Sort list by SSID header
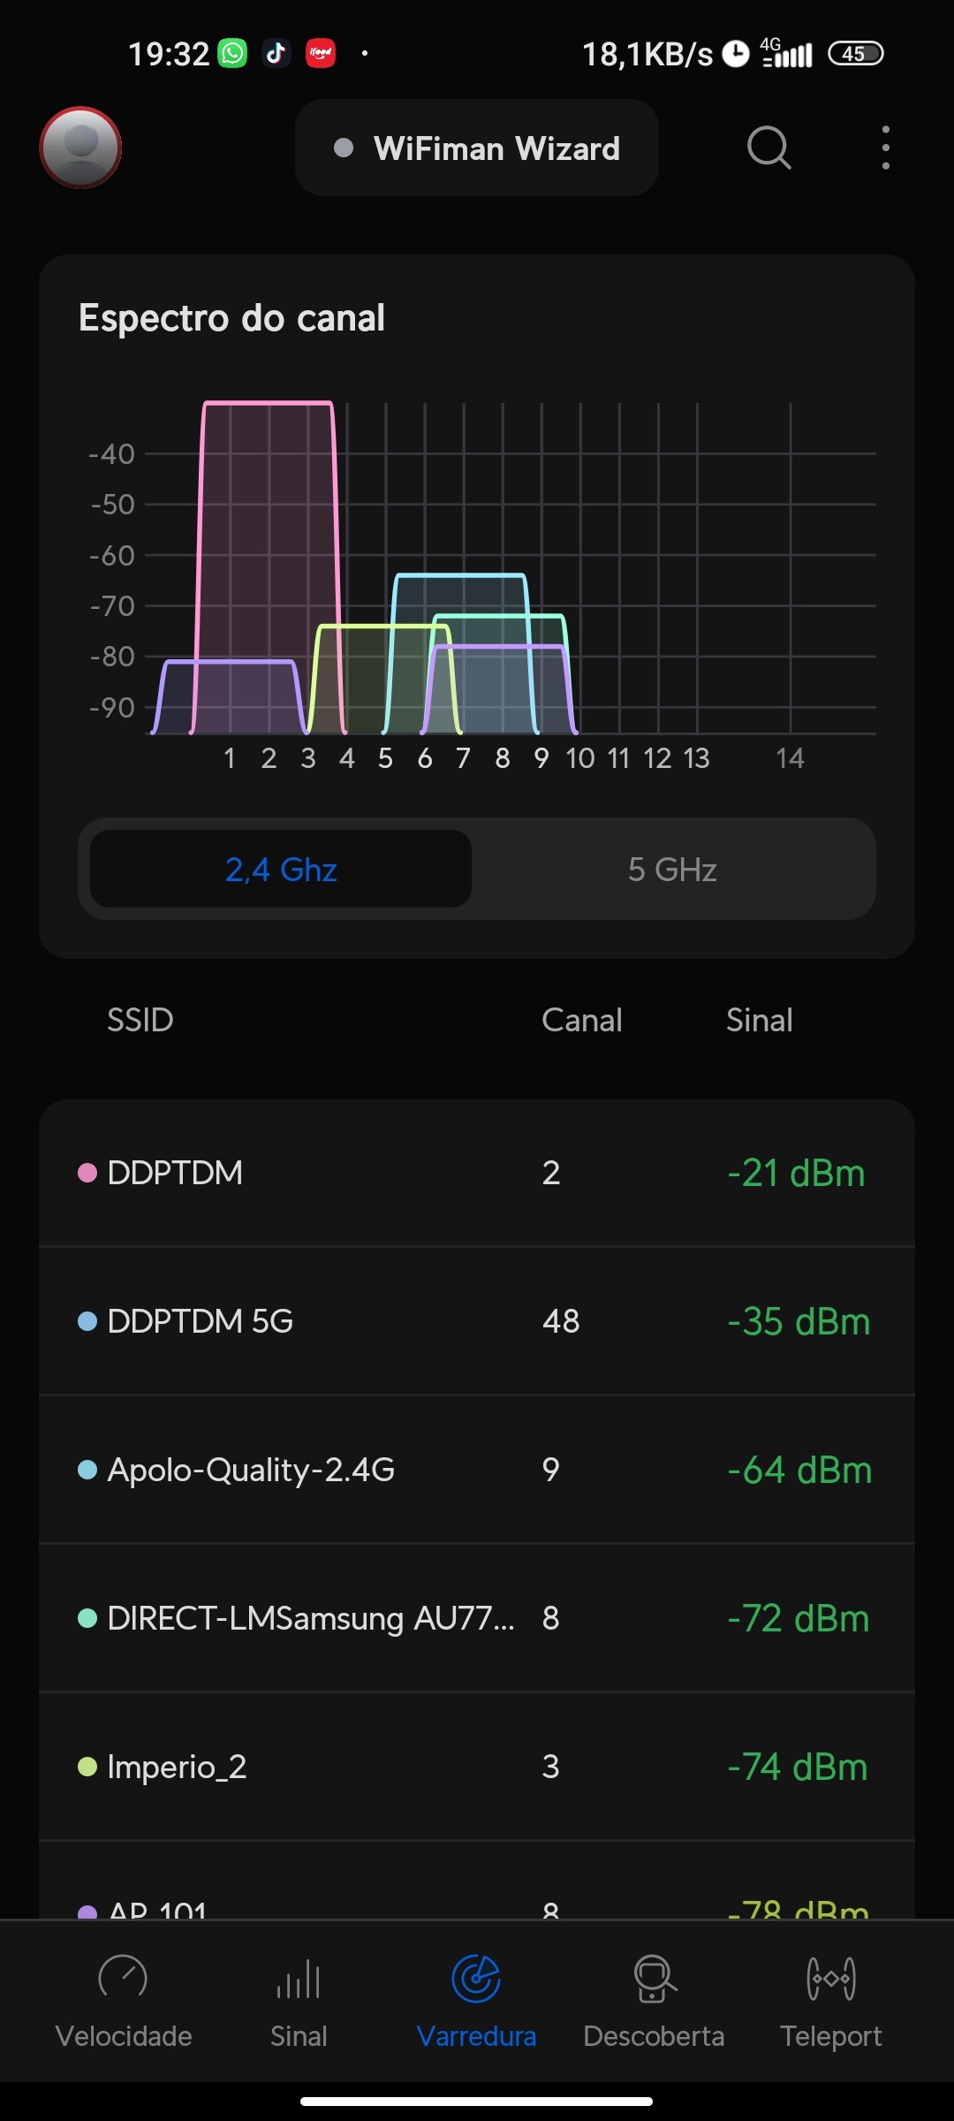954x2121 pixels. 140,1020
